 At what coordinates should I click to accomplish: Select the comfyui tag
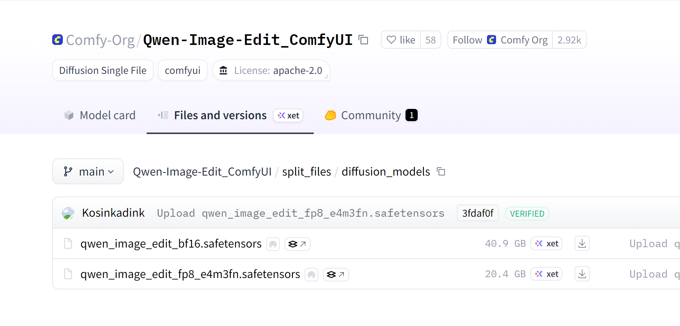tap(183, 70)
